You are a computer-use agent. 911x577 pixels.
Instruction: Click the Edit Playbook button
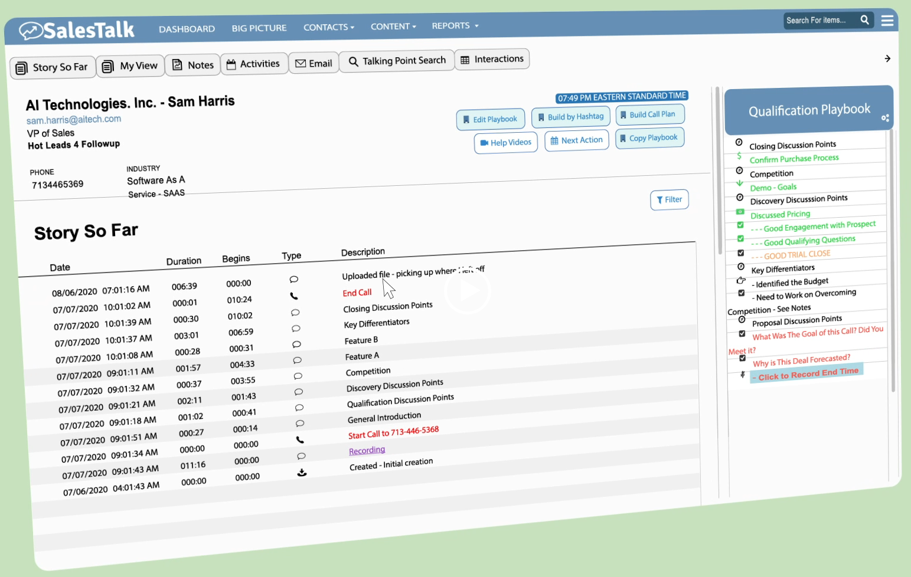click(490, 119)
